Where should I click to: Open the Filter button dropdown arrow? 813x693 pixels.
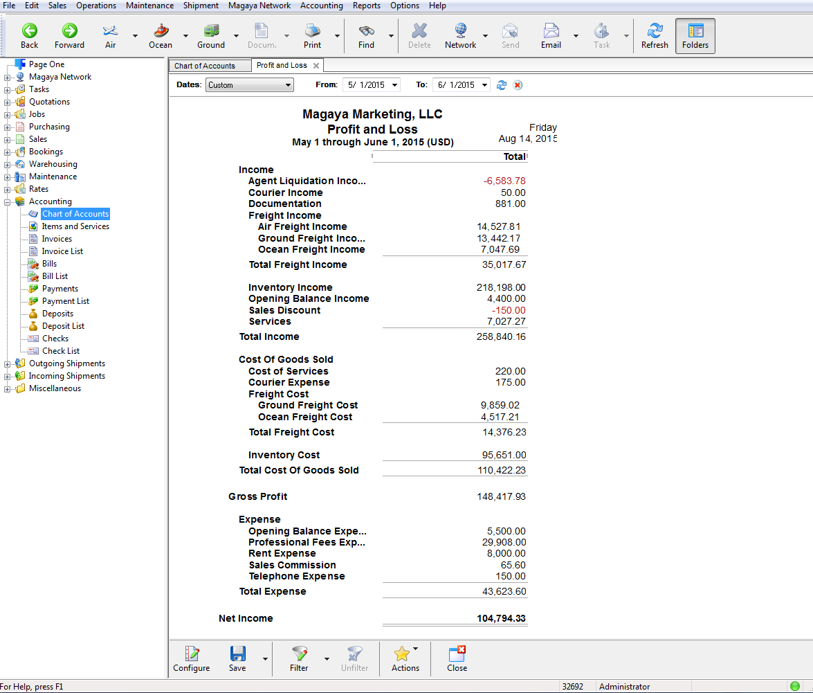coord(327,659)
